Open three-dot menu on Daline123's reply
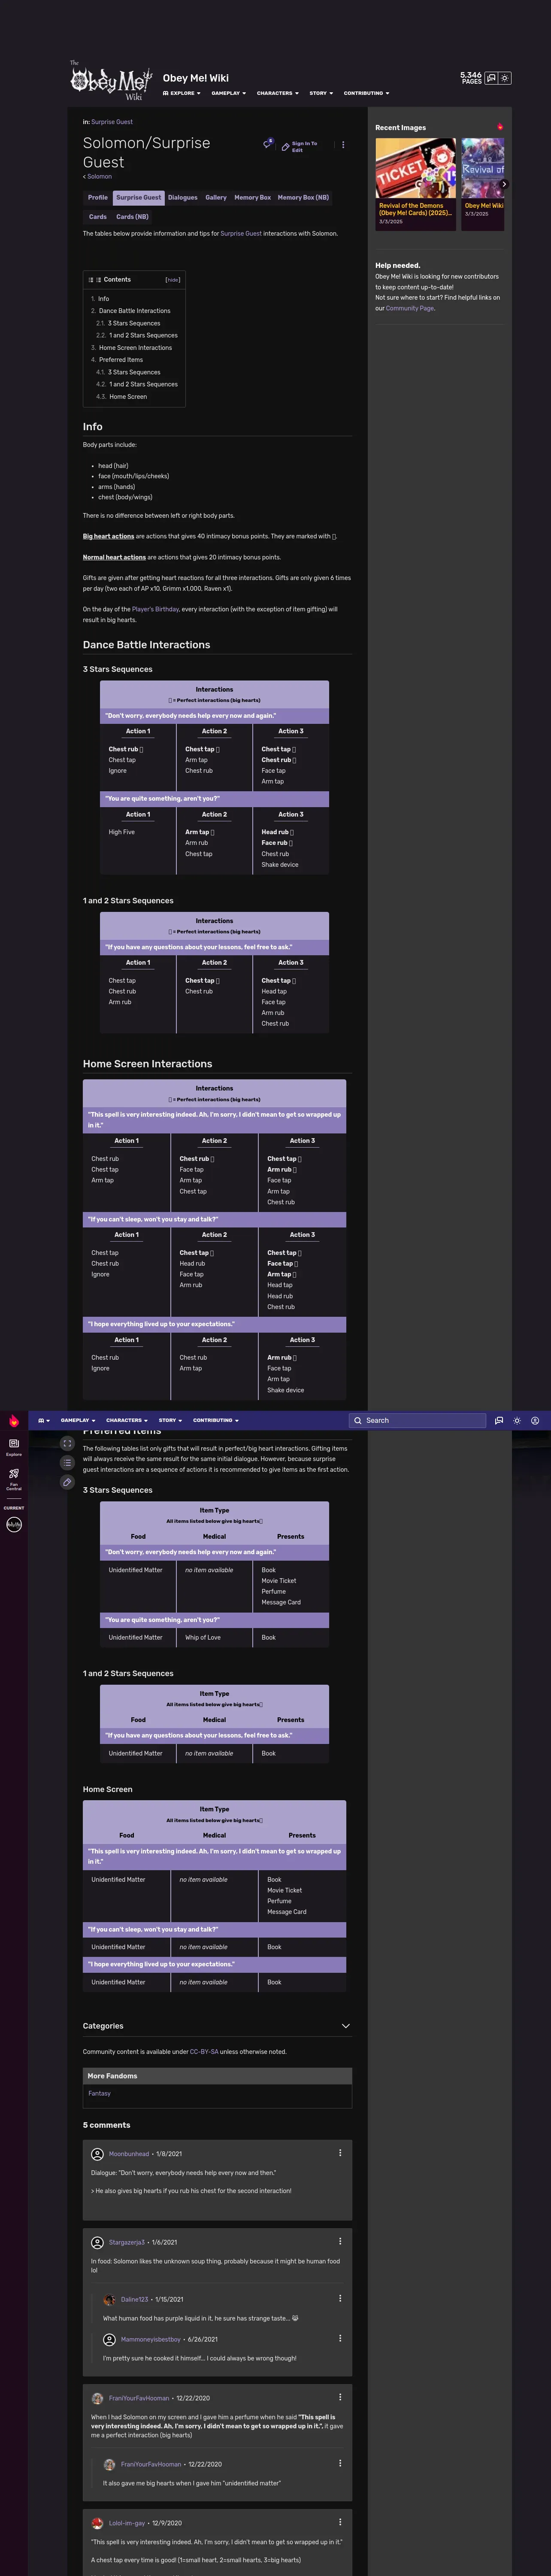Image resolution: width=551 pixels, height=2576 pixels. pos(340,2298)
